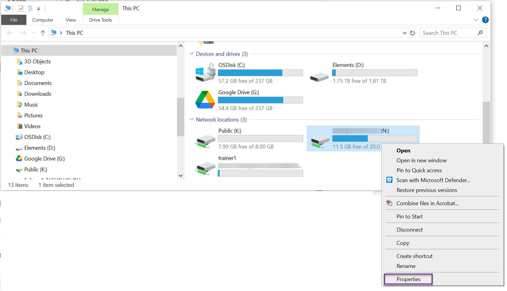Choose Scan with Microsoft Defender
Screen dimensions: 507x291
pos(442,180)
